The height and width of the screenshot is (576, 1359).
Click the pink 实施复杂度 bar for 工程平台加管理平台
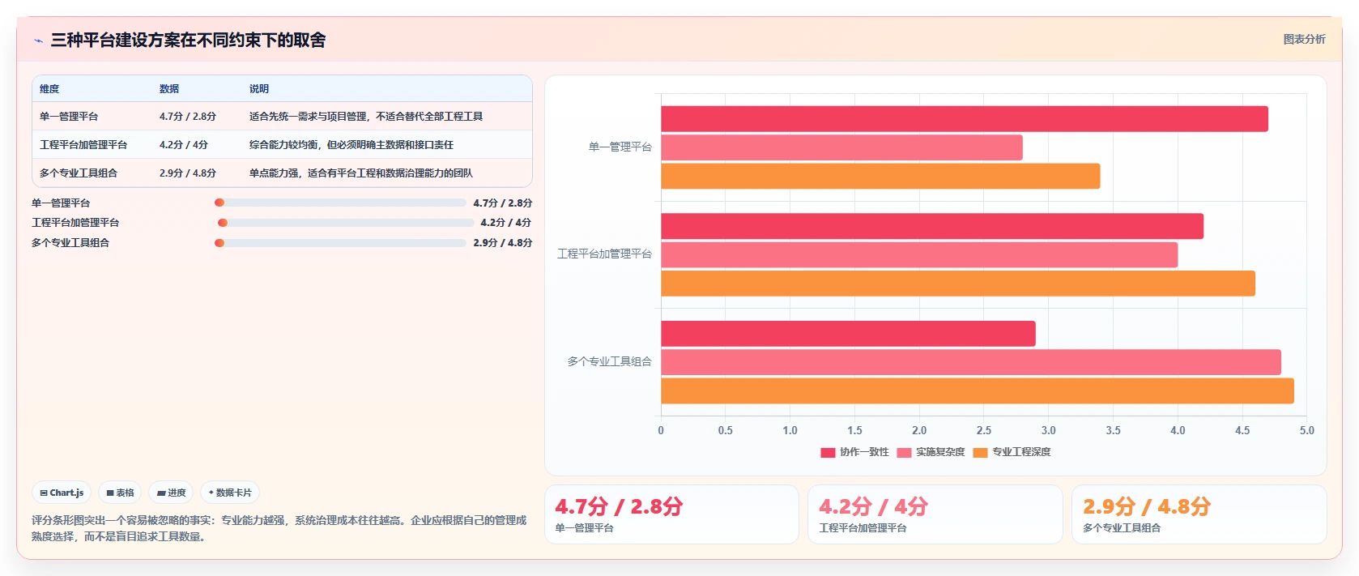point(919,254)
